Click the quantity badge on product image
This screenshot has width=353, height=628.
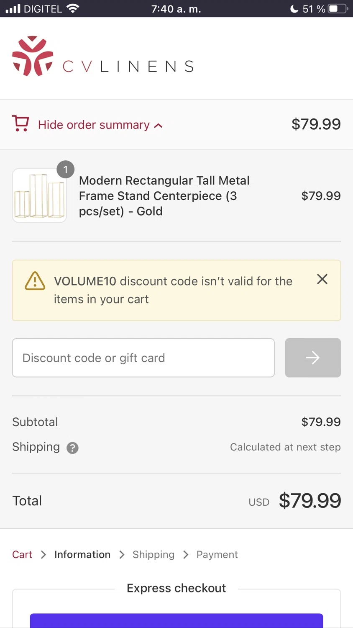tap(65, 170)
